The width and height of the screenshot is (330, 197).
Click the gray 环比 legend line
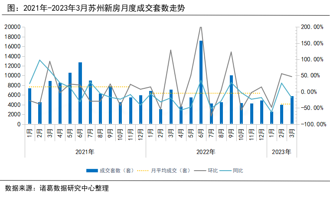(x=200, y=171)
